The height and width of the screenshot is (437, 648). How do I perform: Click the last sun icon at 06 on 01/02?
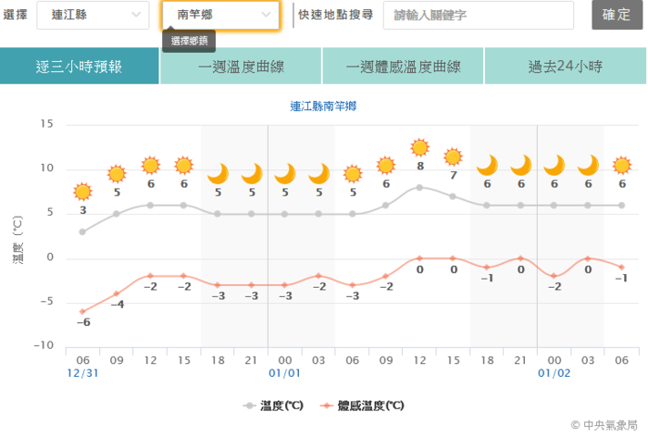(x=621, y=166)
